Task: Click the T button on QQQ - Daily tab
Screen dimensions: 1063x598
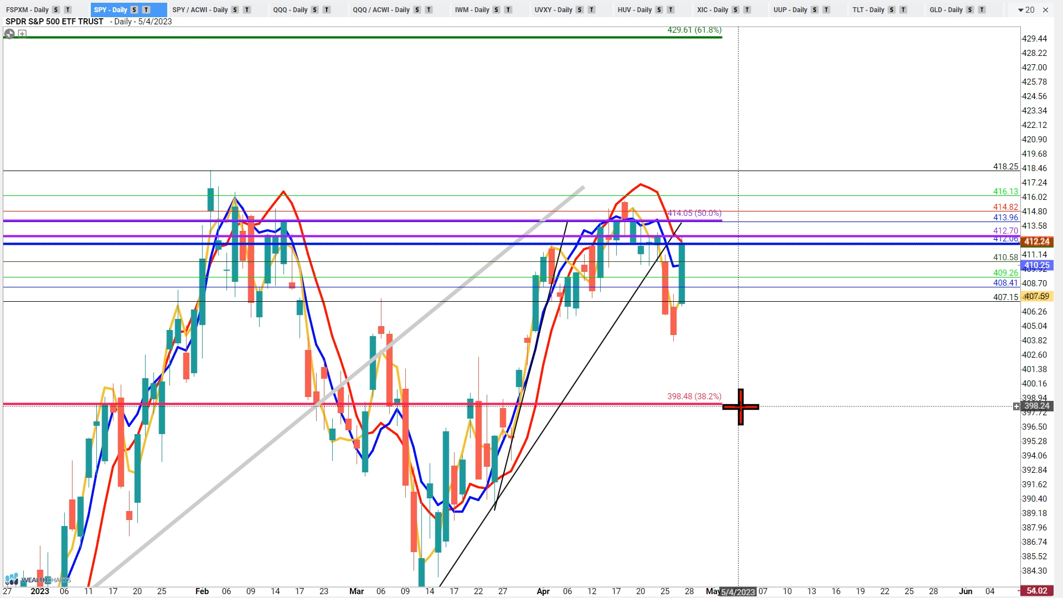Action: coord(327,10)
